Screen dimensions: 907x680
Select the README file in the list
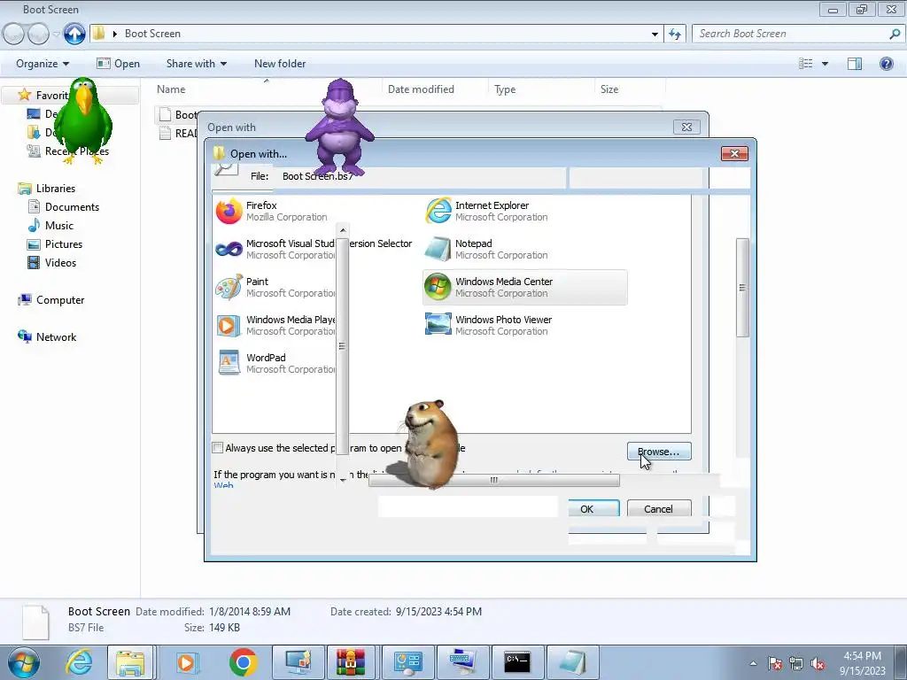[x=178, y=133]
